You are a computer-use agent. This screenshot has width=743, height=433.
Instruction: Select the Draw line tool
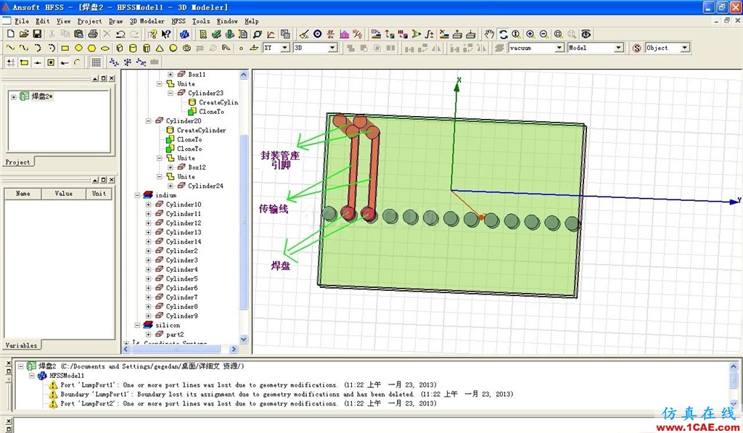point(10,48)
